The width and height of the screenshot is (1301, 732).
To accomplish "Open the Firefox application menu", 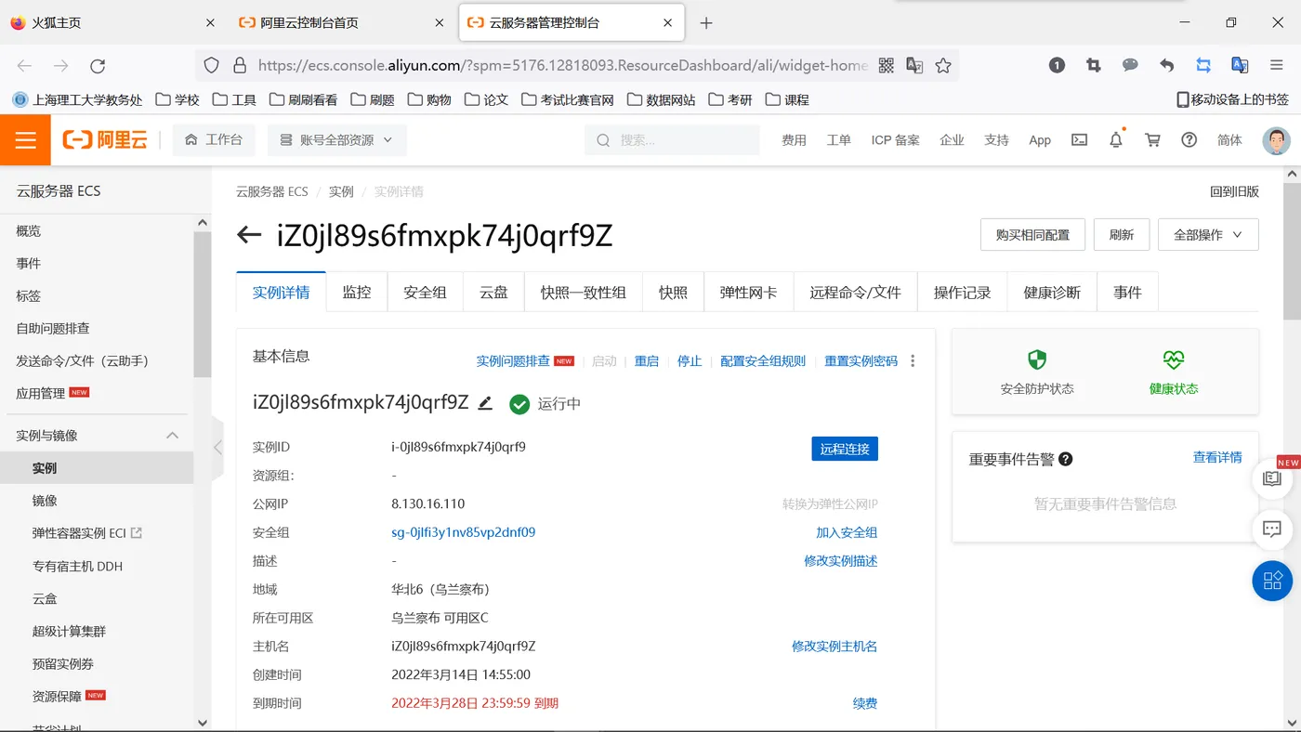I will pyautogui.click(x=1277, y=65).
